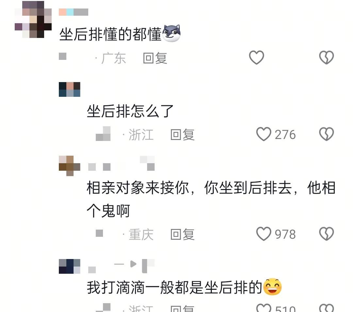Reply to the 广东 top comment
The height and width of the screenshot is (312, 353).
155,58
